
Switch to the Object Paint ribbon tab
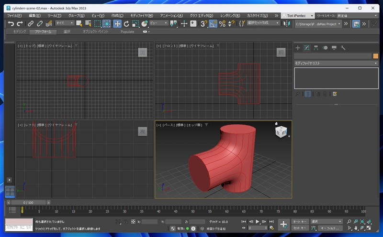(x=95, y=32)
